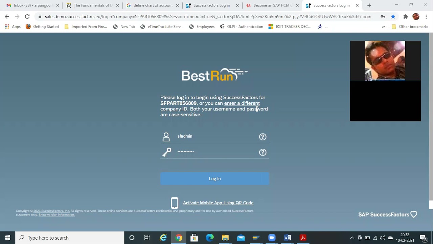The image size is (433, 244).
Task: Switch to Chrome on the taskbar
Action: point(179,238)
